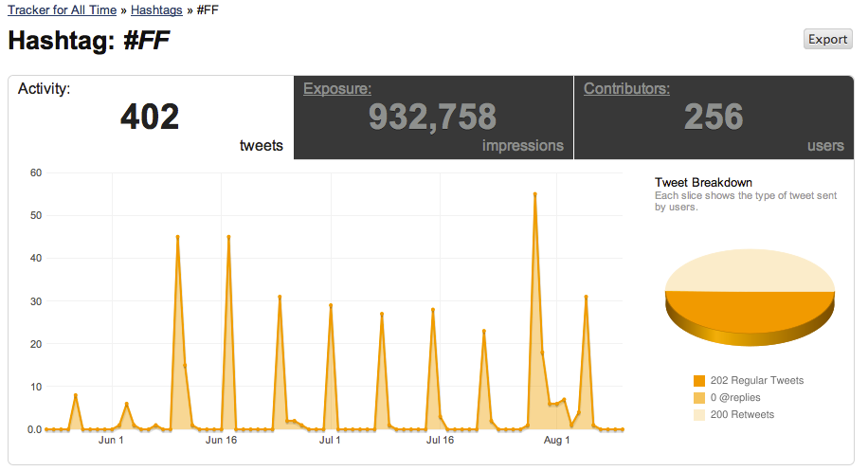Viewport: 868px width, 471px height.
Task: Click the Export button
Action: pyautogui.click(x=827, y=39)
